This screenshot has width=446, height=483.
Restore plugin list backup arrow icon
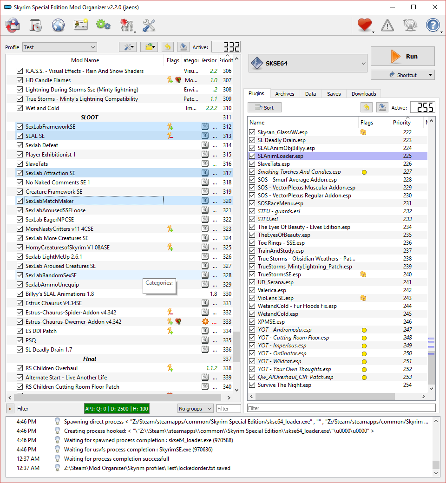point(366,107)
